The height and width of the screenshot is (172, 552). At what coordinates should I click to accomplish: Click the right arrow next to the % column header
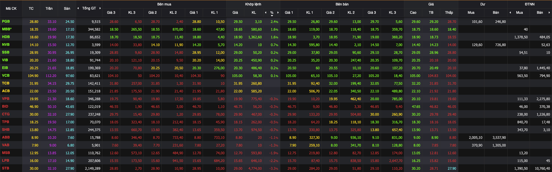click(x=278, y=13)
